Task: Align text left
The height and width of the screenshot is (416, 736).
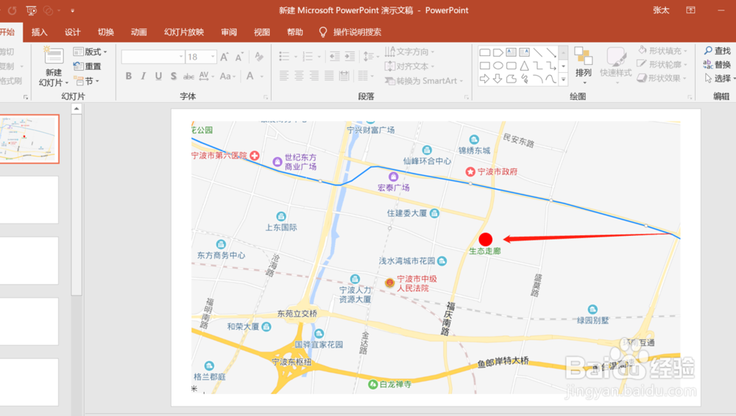Action: (x=284, y=76)
